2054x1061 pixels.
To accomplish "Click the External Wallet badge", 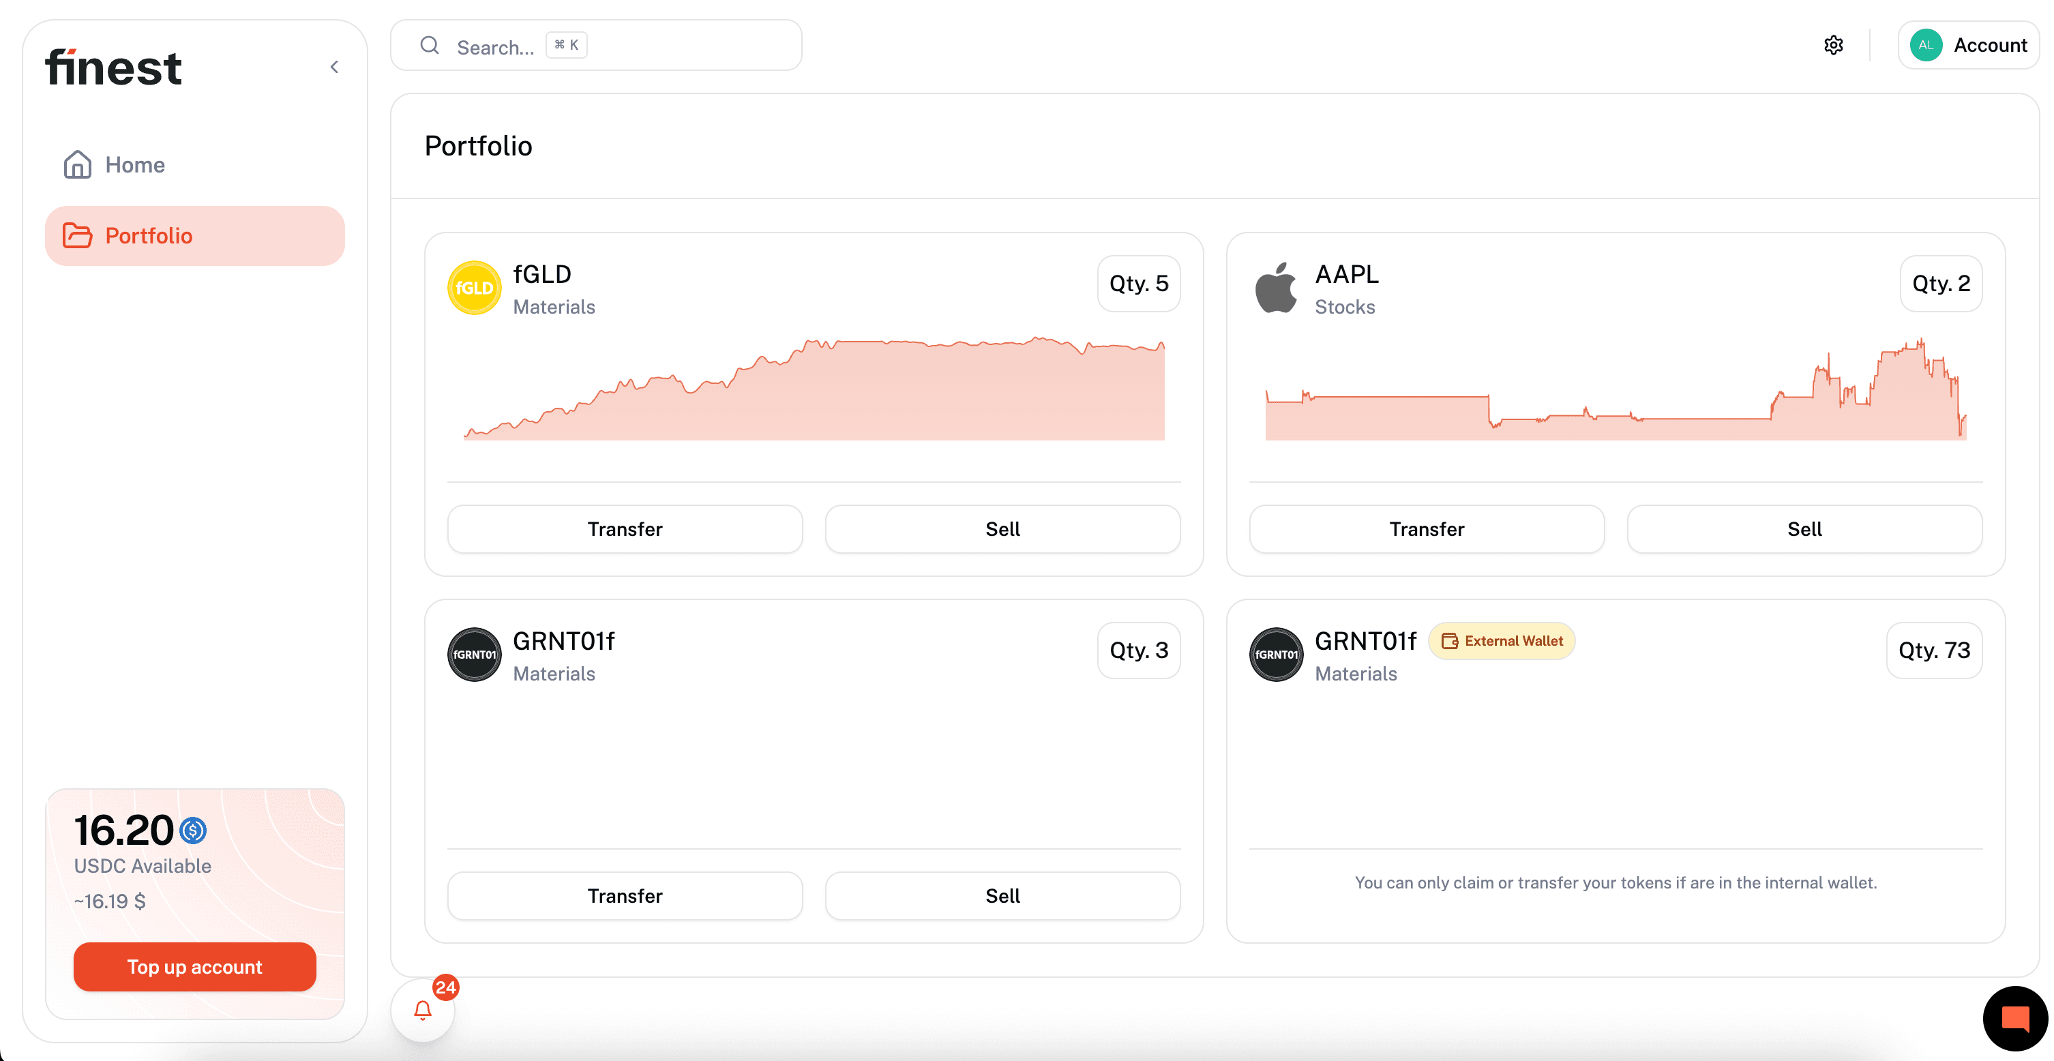I will 1502,641.
